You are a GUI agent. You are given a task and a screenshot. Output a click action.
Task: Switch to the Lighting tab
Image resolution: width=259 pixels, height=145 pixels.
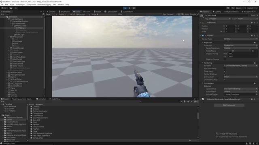217,12
